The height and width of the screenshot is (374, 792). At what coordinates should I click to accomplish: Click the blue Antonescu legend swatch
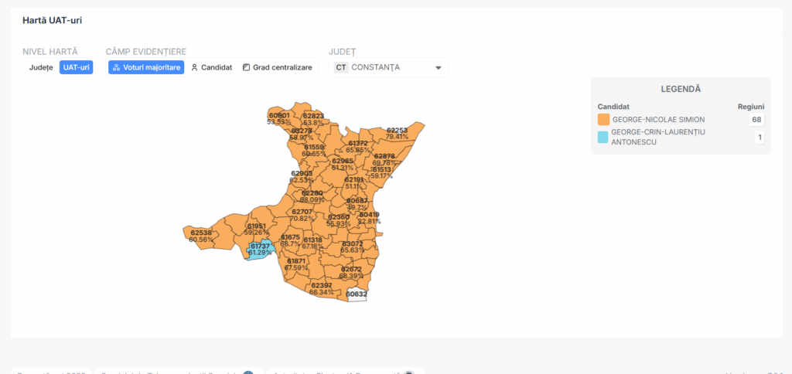(603, 137)
